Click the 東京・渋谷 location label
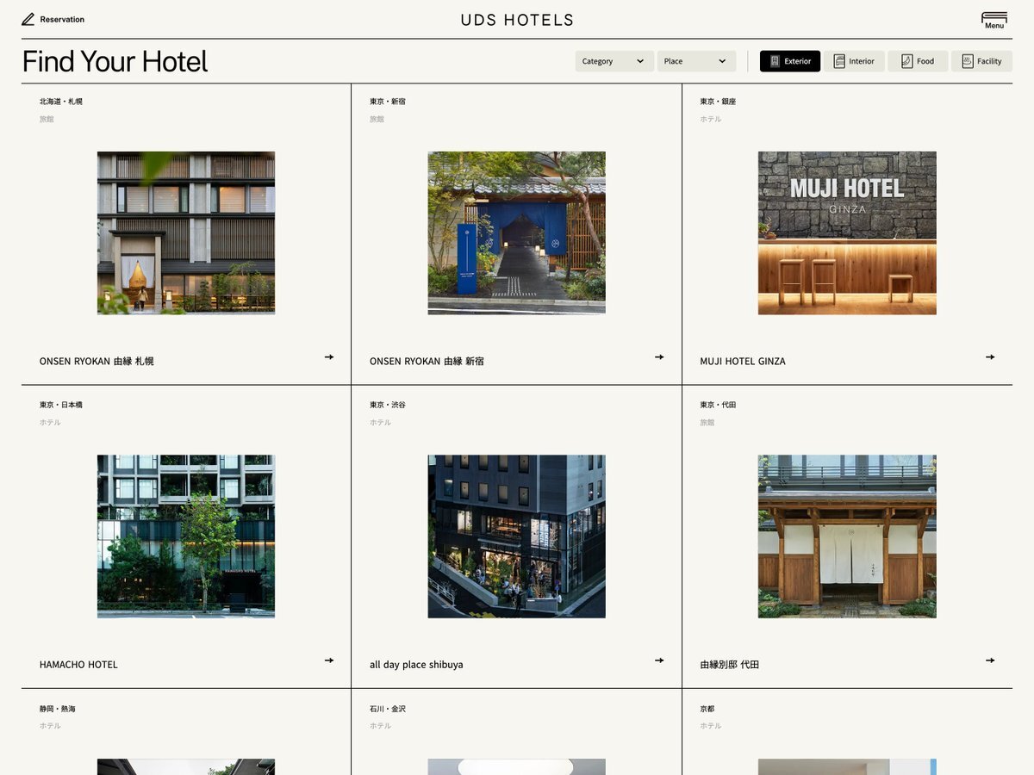 pos(388,405)
